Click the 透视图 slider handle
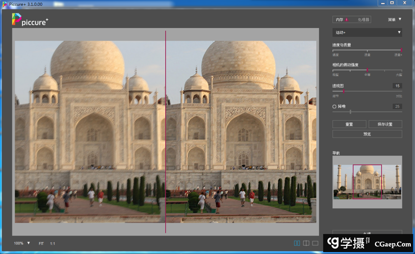The width and height of the screenshot is (415, 254). click(x=343, y=91)
